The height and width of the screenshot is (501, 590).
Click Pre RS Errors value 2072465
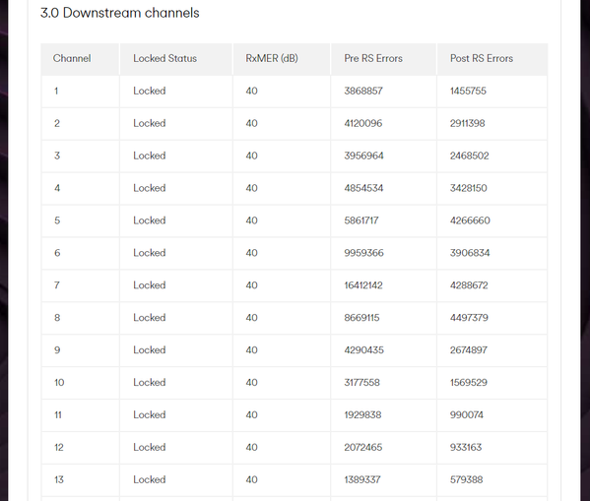tap(363, 447)
